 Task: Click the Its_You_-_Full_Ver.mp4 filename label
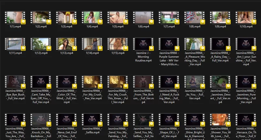tap(194, 95)
